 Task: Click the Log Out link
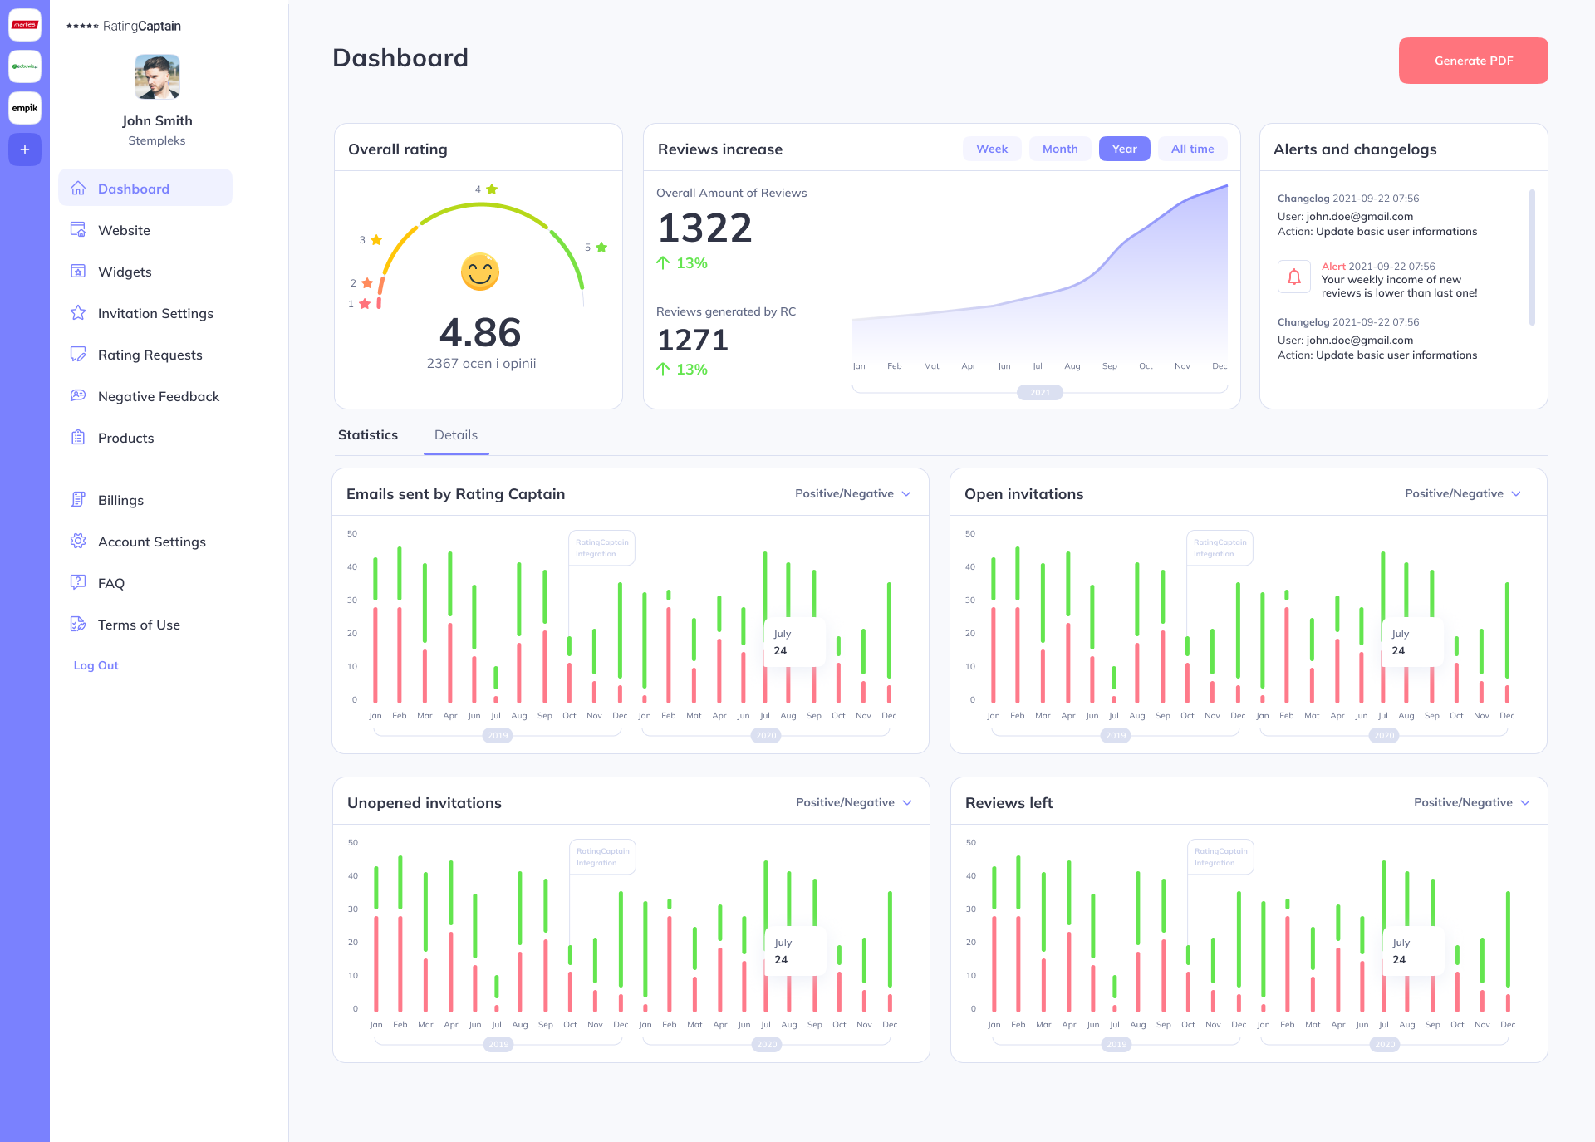pyautogui.click(x=96, y=665)
